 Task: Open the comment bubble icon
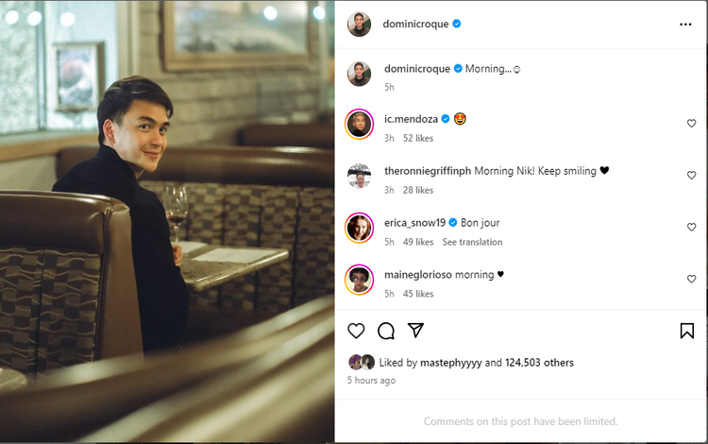click(386, 331)
